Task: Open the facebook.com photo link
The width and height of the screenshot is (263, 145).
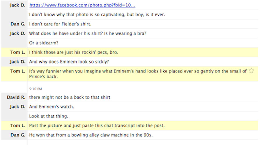Action: point(82,5)
